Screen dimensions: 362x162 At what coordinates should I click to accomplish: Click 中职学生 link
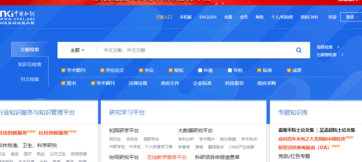tap(117, 147)
